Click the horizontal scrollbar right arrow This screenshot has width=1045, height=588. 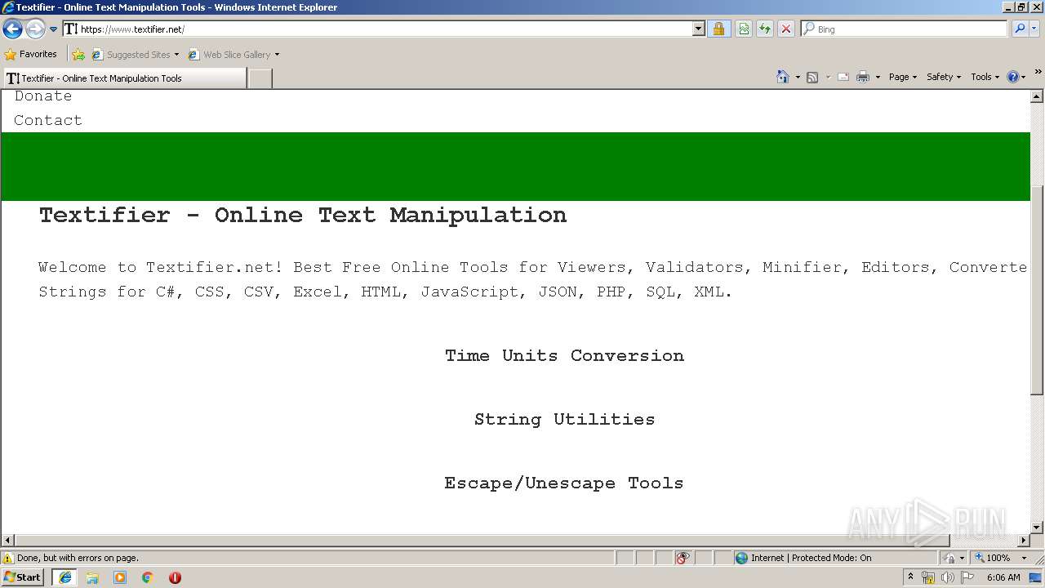[1024, 541]
